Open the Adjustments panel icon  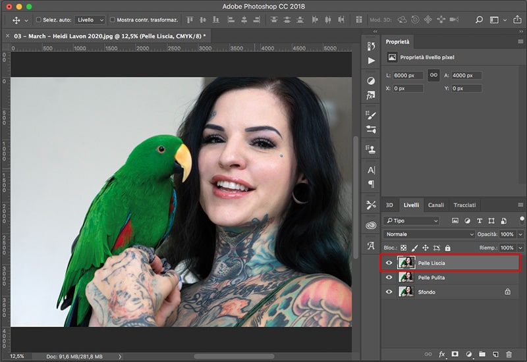371,80
